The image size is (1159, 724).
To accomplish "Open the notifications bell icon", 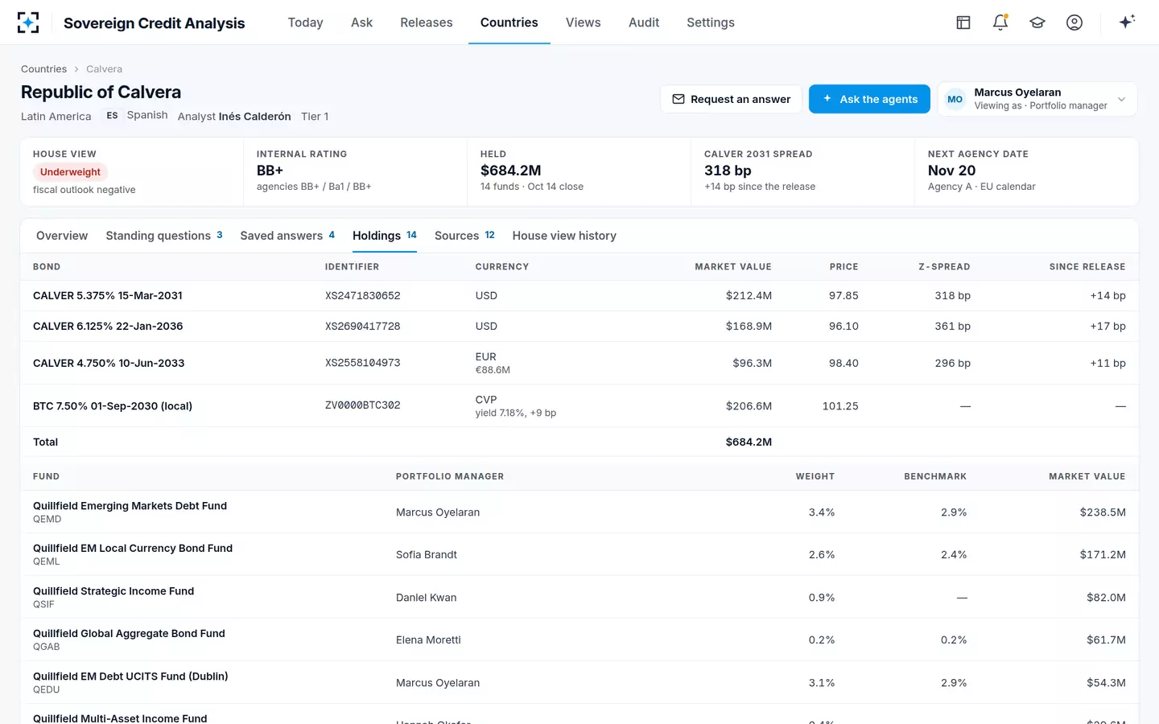I will pyautogui.click(x=1000, y=23).
